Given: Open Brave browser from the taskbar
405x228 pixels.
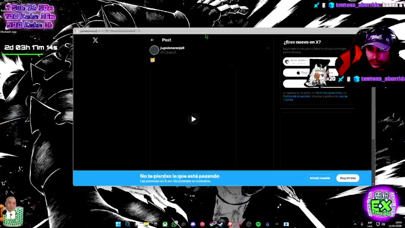Looking at the screenshot, I should pos(230,224).
